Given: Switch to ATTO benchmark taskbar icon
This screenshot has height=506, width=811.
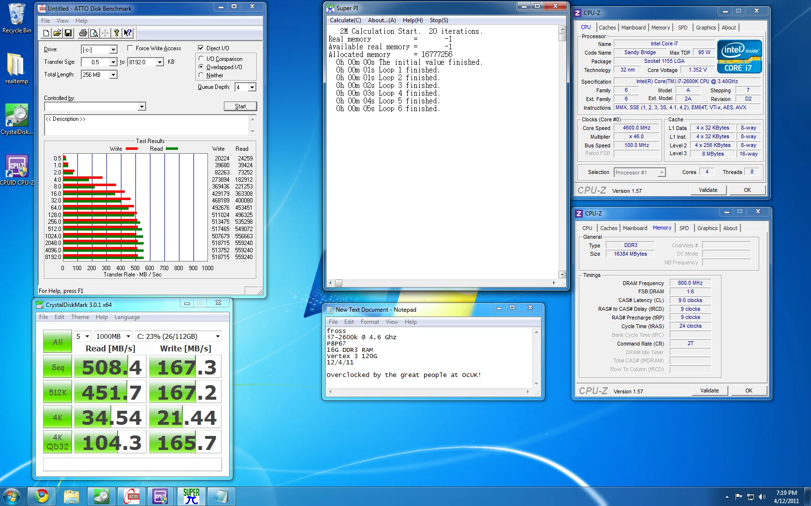Looking at the screenshot, I should tap(132, 496).
